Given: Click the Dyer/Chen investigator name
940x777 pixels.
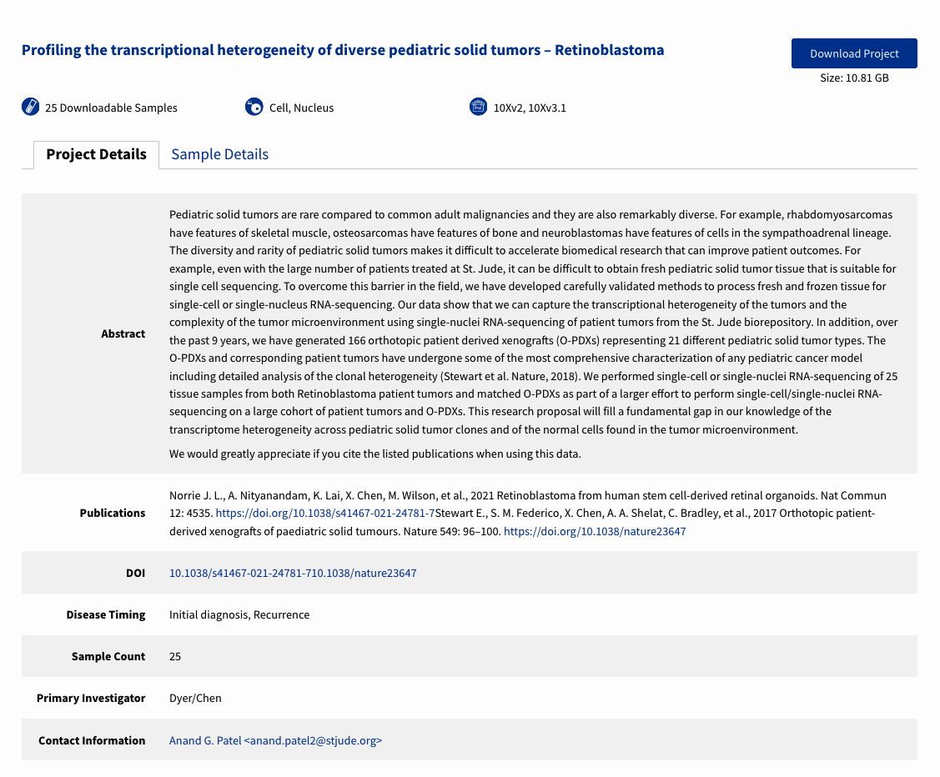Looking at the screenshot, I should tap(195, 698).
